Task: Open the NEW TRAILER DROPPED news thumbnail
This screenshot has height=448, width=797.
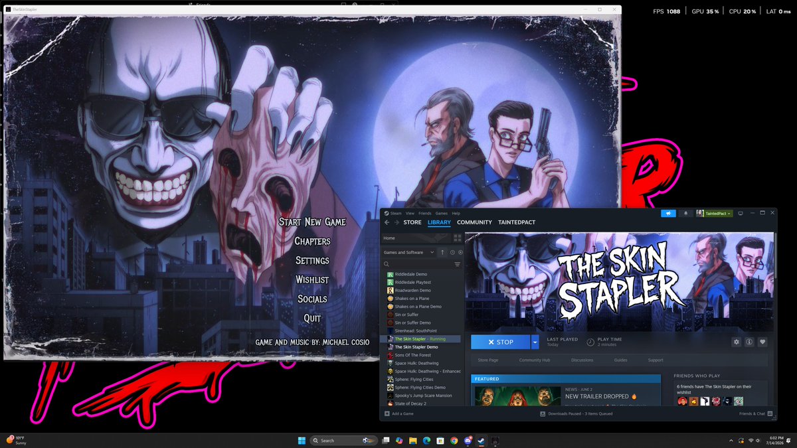Action: pos(517,396)
